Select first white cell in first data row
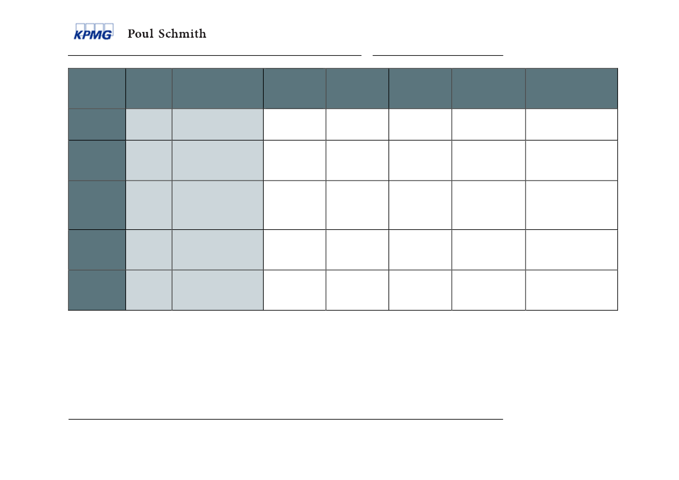Viewport: 679px width, 480px height. click(294, 125)
